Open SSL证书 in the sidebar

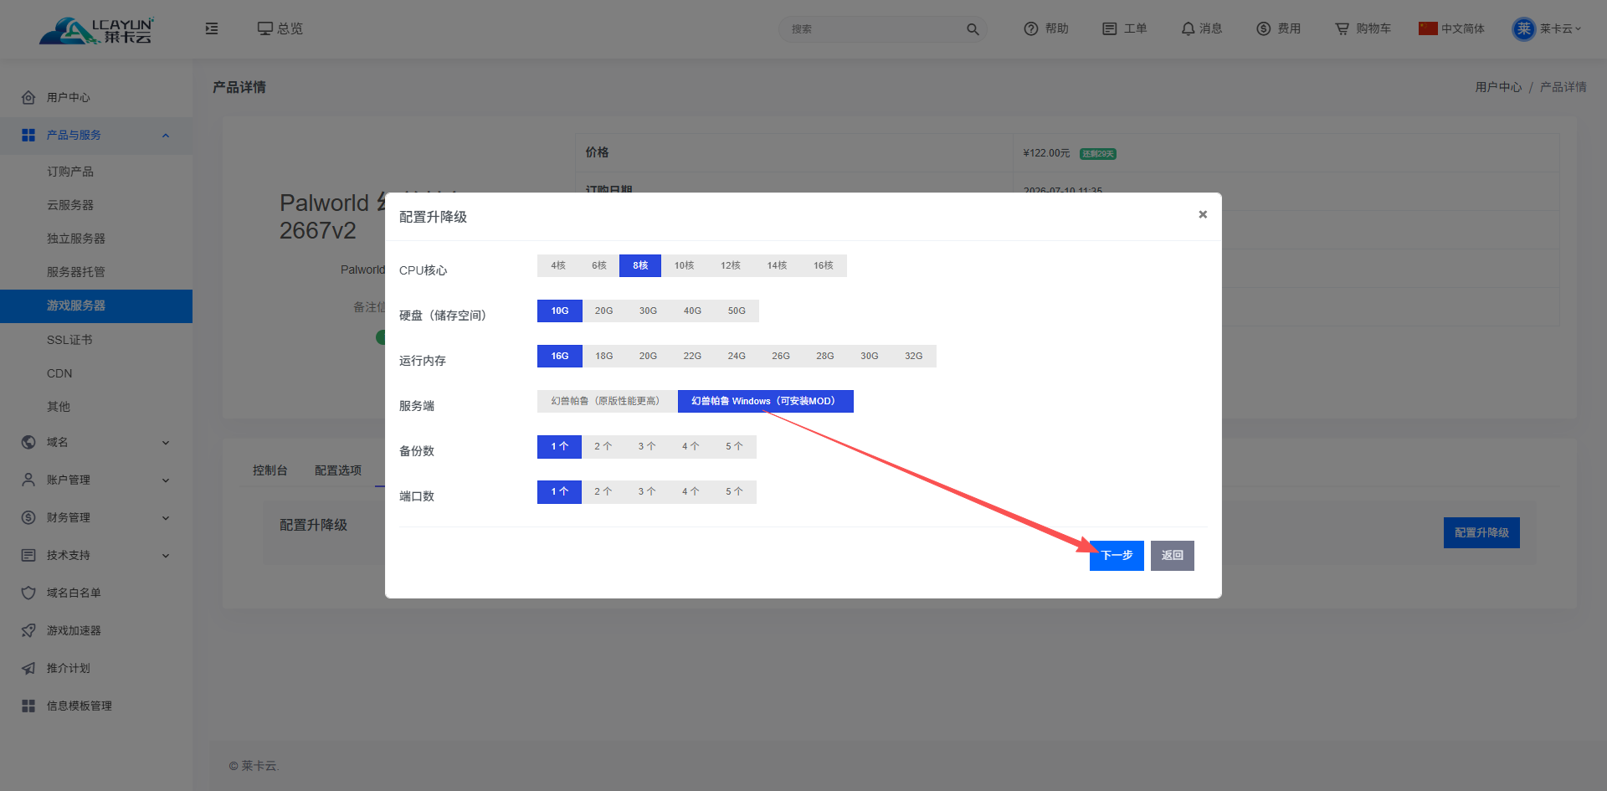point(69,340)
